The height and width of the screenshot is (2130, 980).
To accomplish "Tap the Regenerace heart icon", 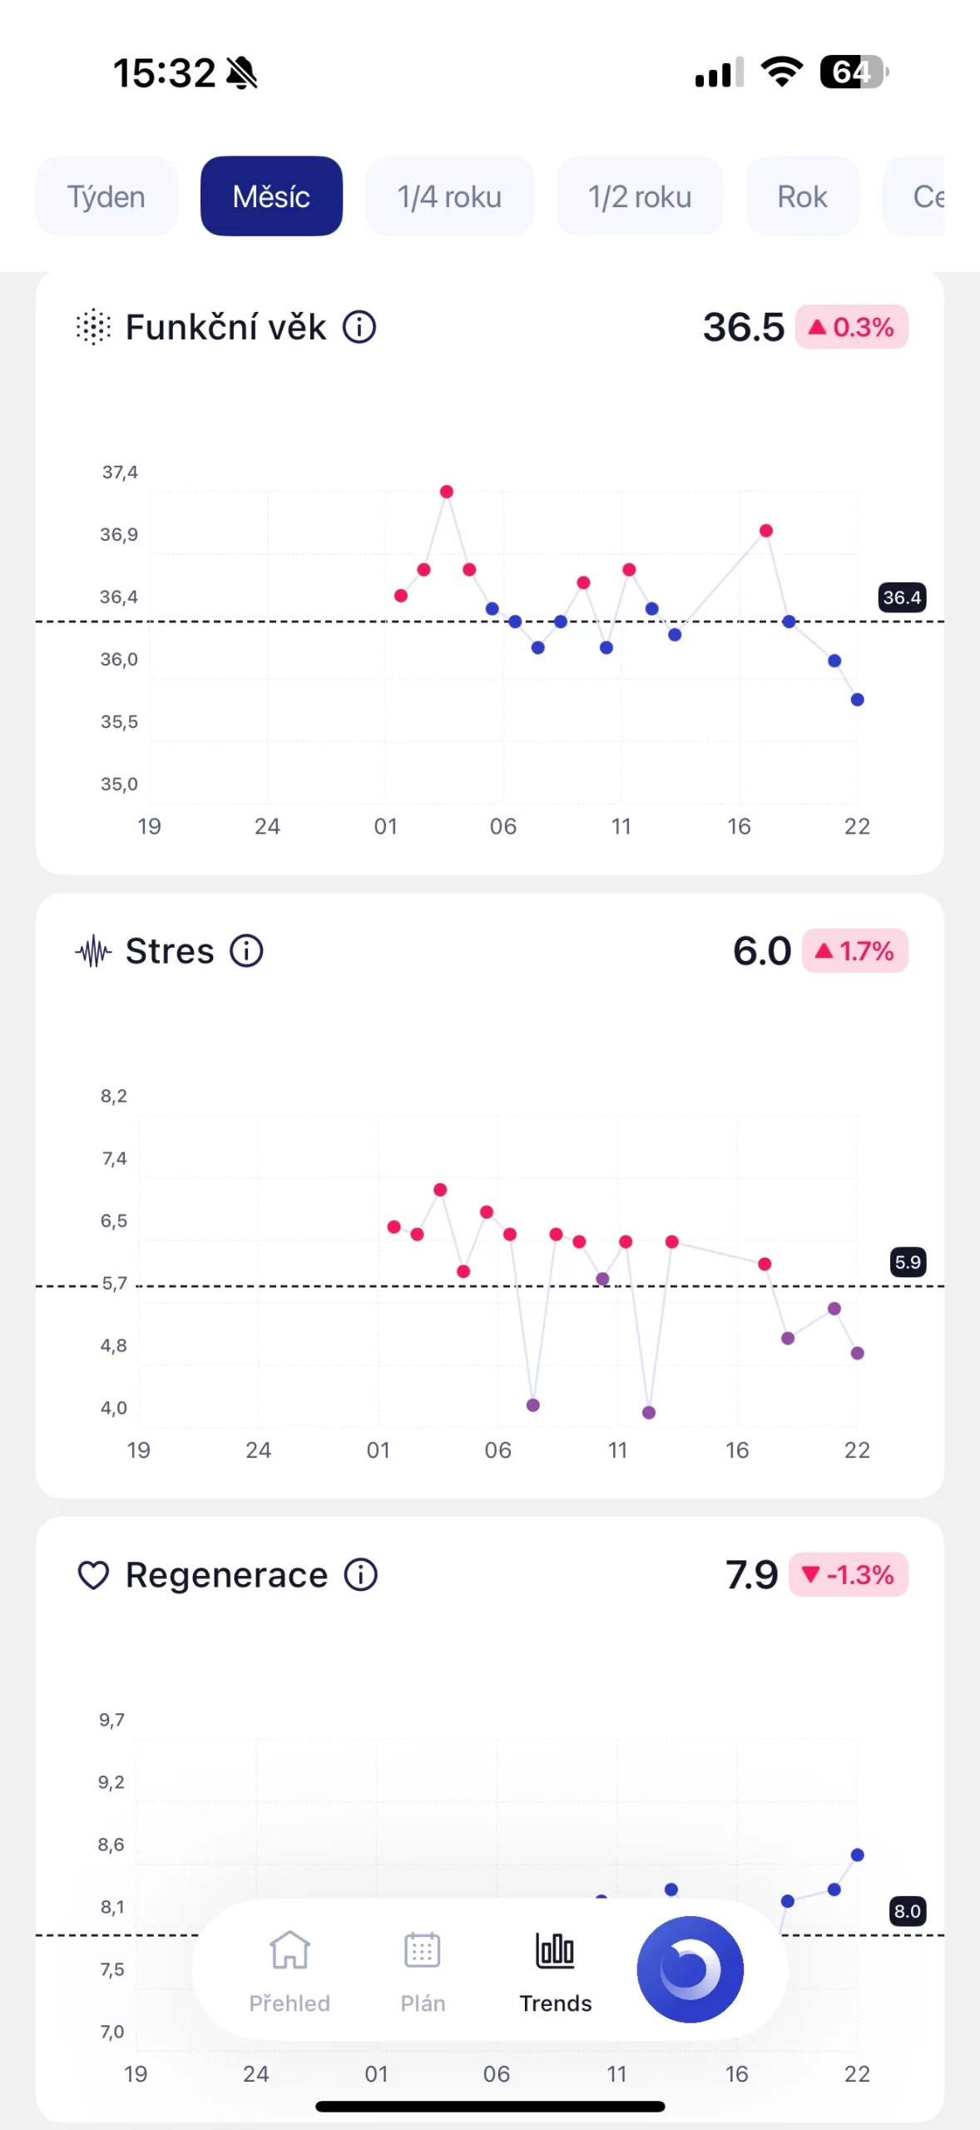I will [93, 1574].
